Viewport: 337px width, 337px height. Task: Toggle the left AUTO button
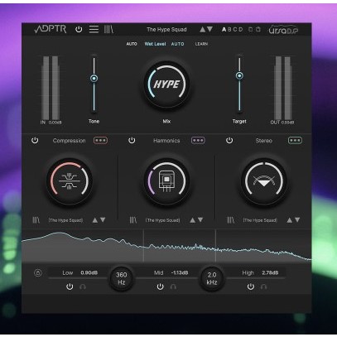[x=132, y=44]
